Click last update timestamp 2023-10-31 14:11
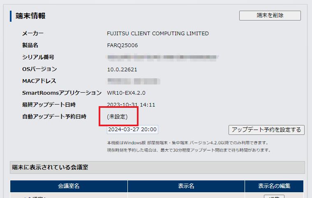 [131, 105]
